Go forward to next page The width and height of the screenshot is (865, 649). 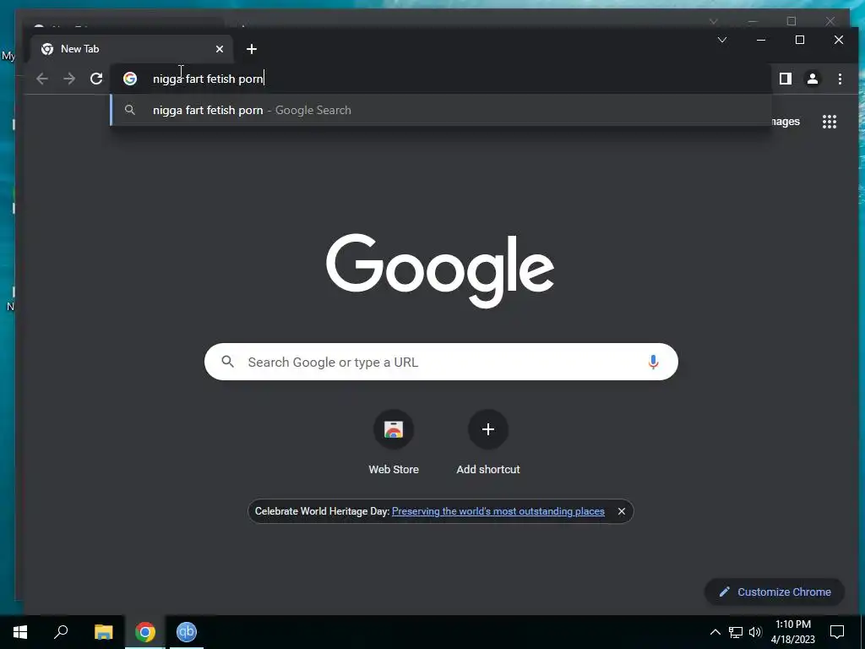(x=69, y=79)
